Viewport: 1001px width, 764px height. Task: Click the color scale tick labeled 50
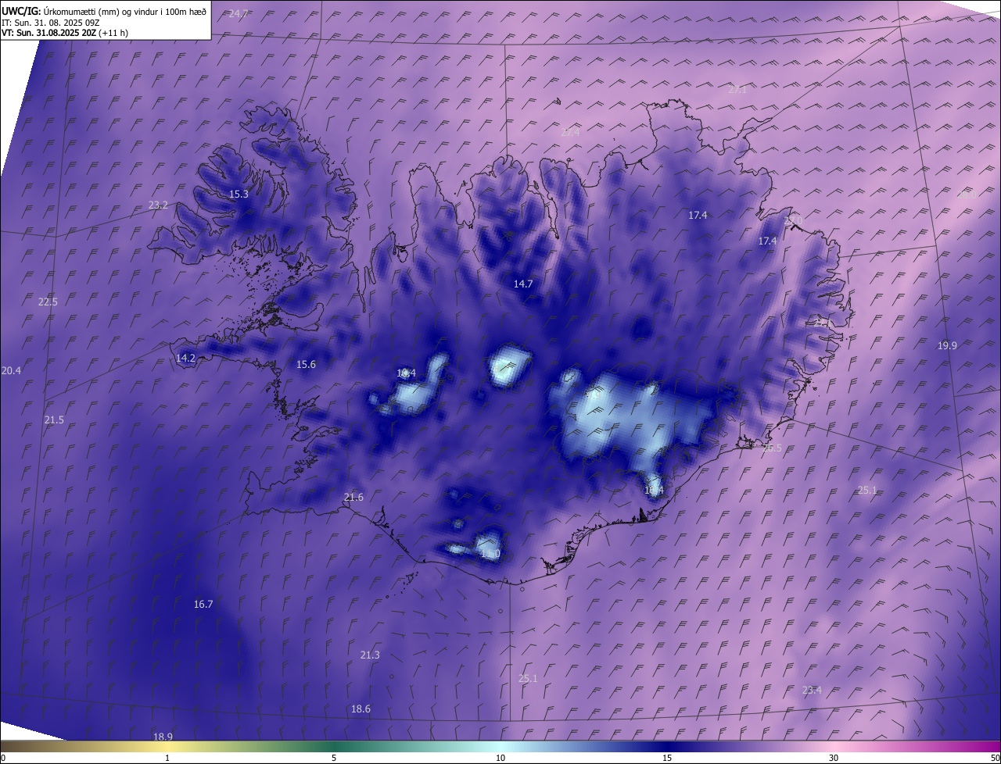[x=995, y=758]
